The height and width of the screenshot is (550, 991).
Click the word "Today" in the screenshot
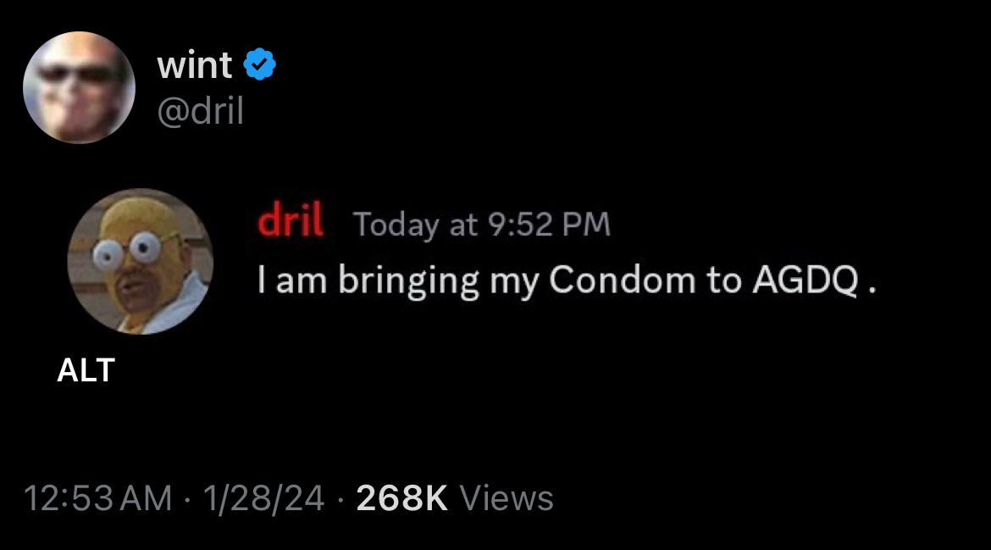(x=396, y=225)
